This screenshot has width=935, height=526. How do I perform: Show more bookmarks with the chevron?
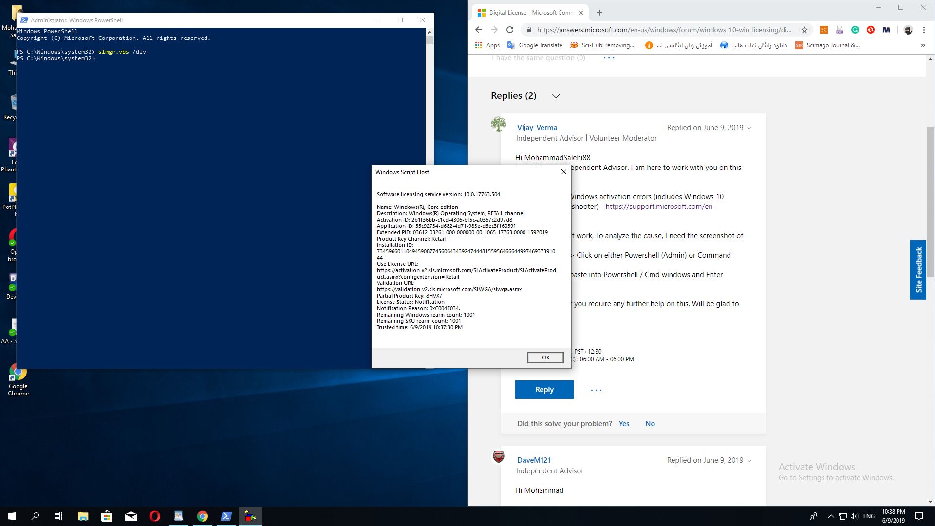click(923, 45)
